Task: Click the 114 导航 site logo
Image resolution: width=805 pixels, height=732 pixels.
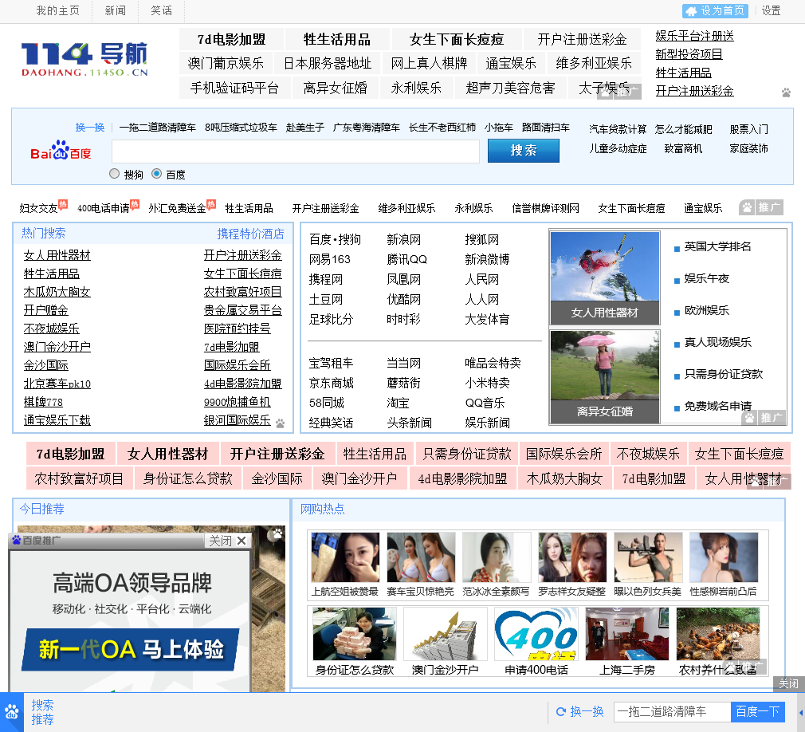Action: click(x=84, y=59)
